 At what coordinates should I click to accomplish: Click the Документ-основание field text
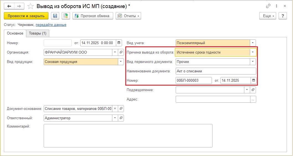click(78, 109)
